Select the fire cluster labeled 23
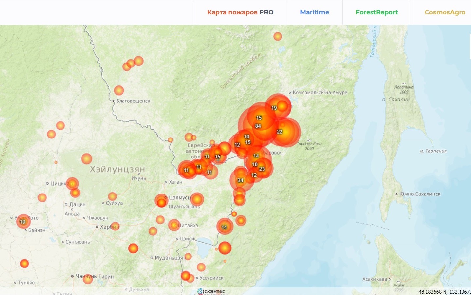Image resolution: width=471 pixels, height=295 pixels. pyautogui.click(x=262, y=169)
